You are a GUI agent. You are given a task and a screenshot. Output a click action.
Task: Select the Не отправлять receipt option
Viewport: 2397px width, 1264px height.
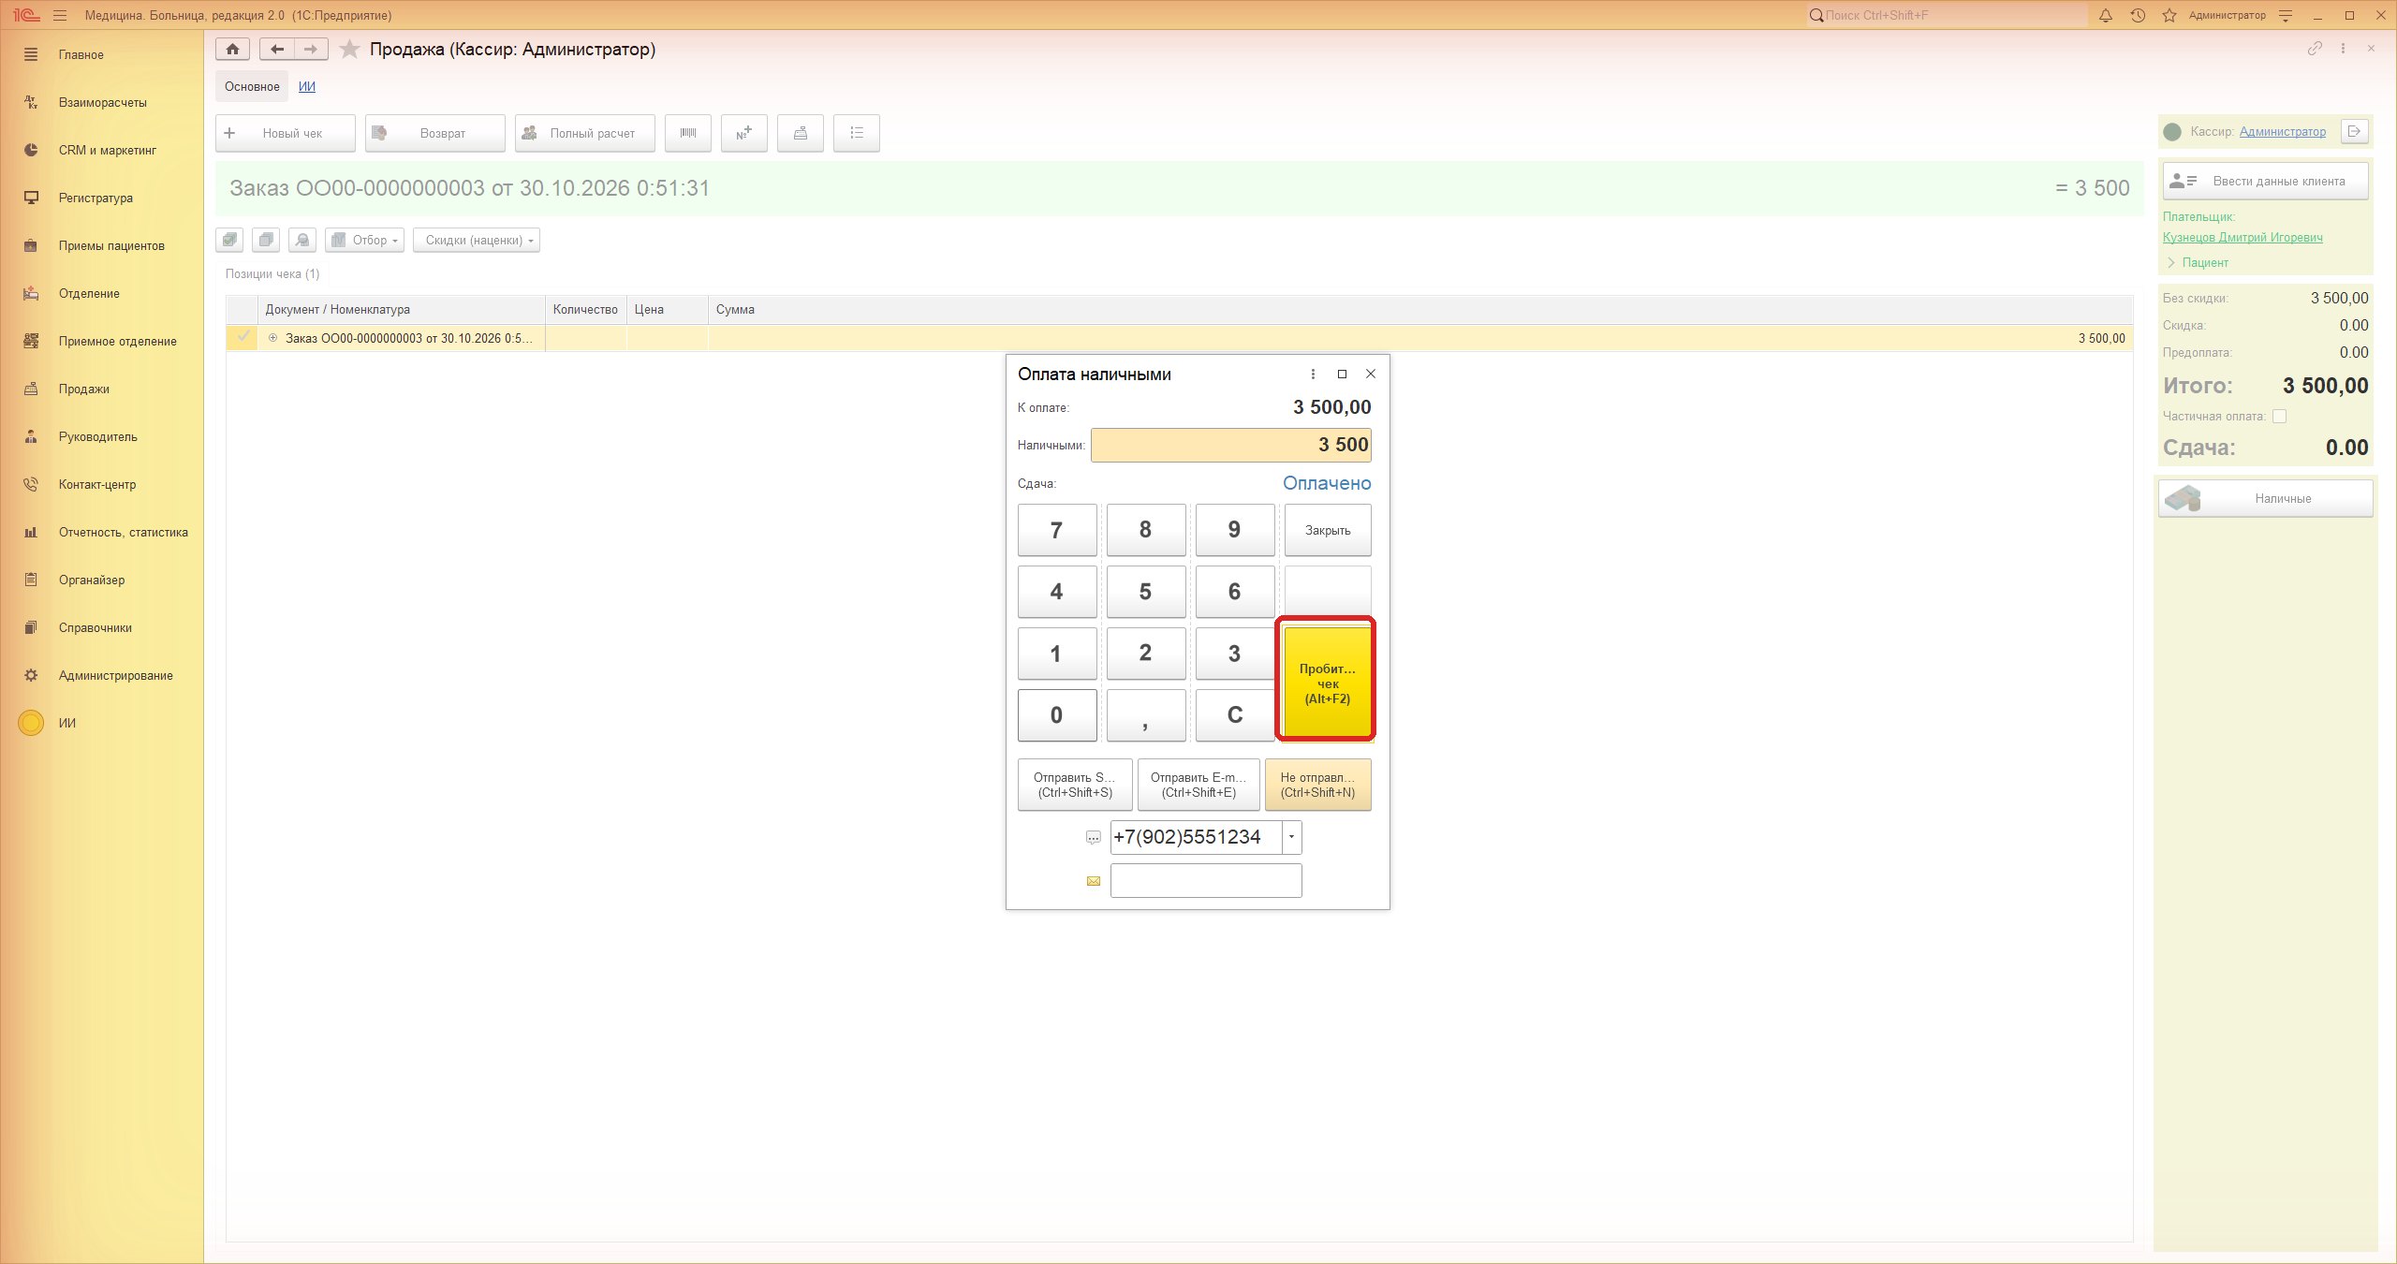(x=1317, y=785)
